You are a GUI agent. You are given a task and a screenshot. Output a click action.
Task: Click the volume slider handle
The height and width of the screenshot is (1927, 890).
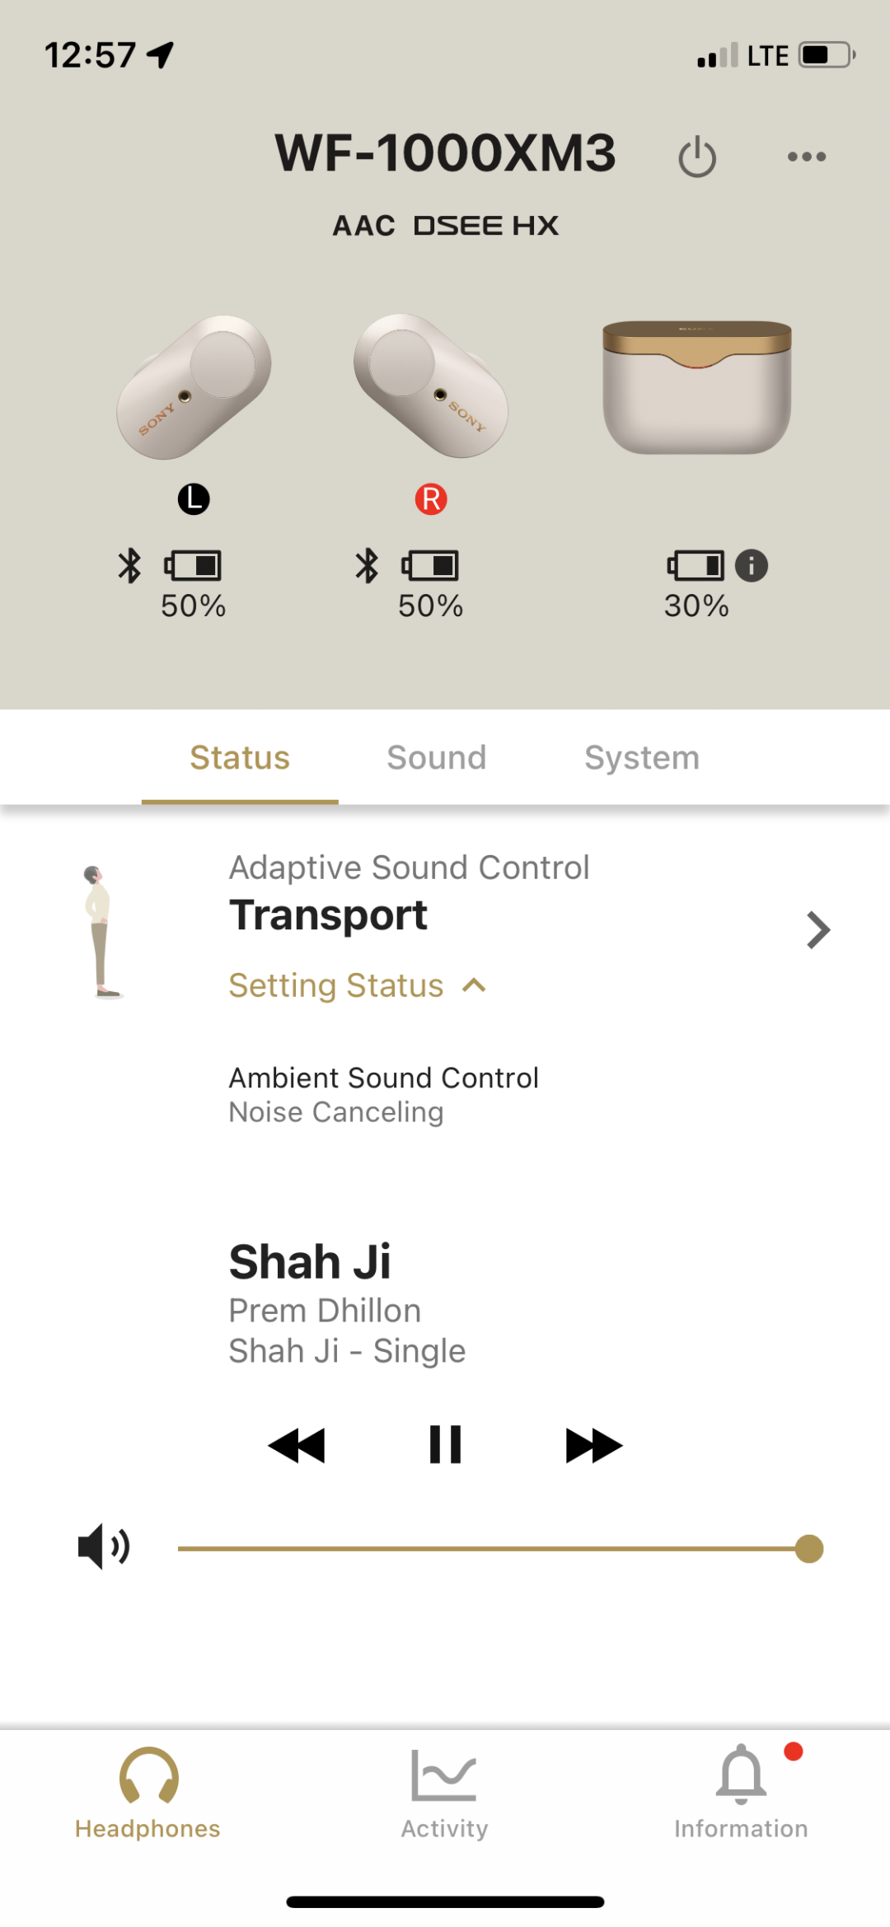[x=809, y=1549]
